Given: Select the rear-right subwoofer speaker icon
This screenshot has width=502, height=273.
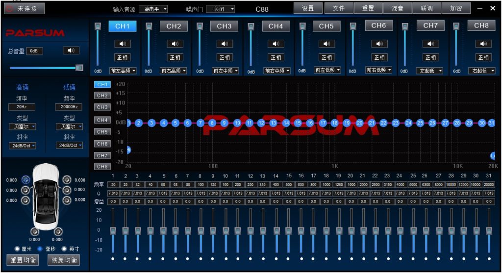Looking at the screenshot, I should (x=58, y=231).
